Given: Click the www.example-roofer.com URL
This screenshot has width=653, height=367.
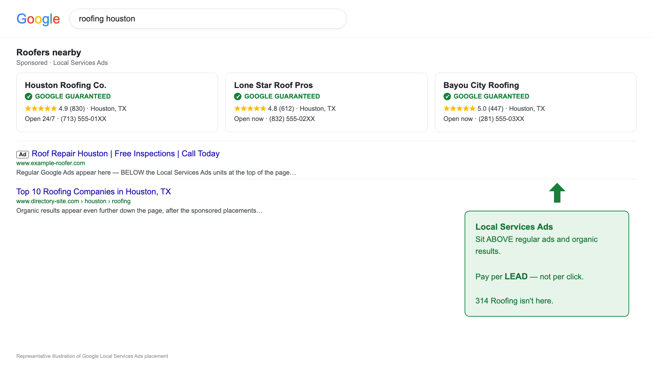Looking at the screenshot, I should click(x=51, y=163).
